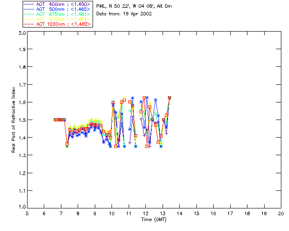
Task: Click the y-axis tick label 1.0
Action: tap(22, 207)
